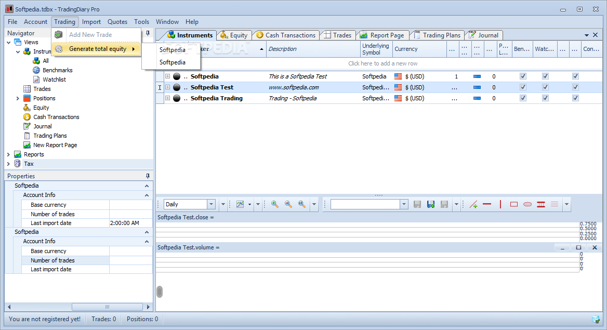Click the zoom out magnifier icon
This screenshot has height=330, width=607.
(x=288, y=204)
